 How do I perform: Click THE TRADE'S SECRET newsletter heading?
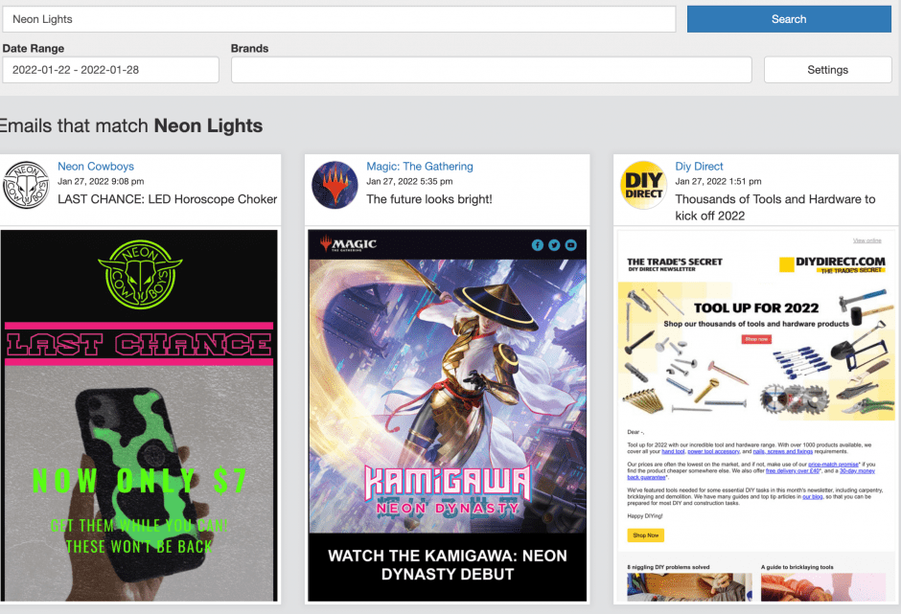(x=675, y=263)
